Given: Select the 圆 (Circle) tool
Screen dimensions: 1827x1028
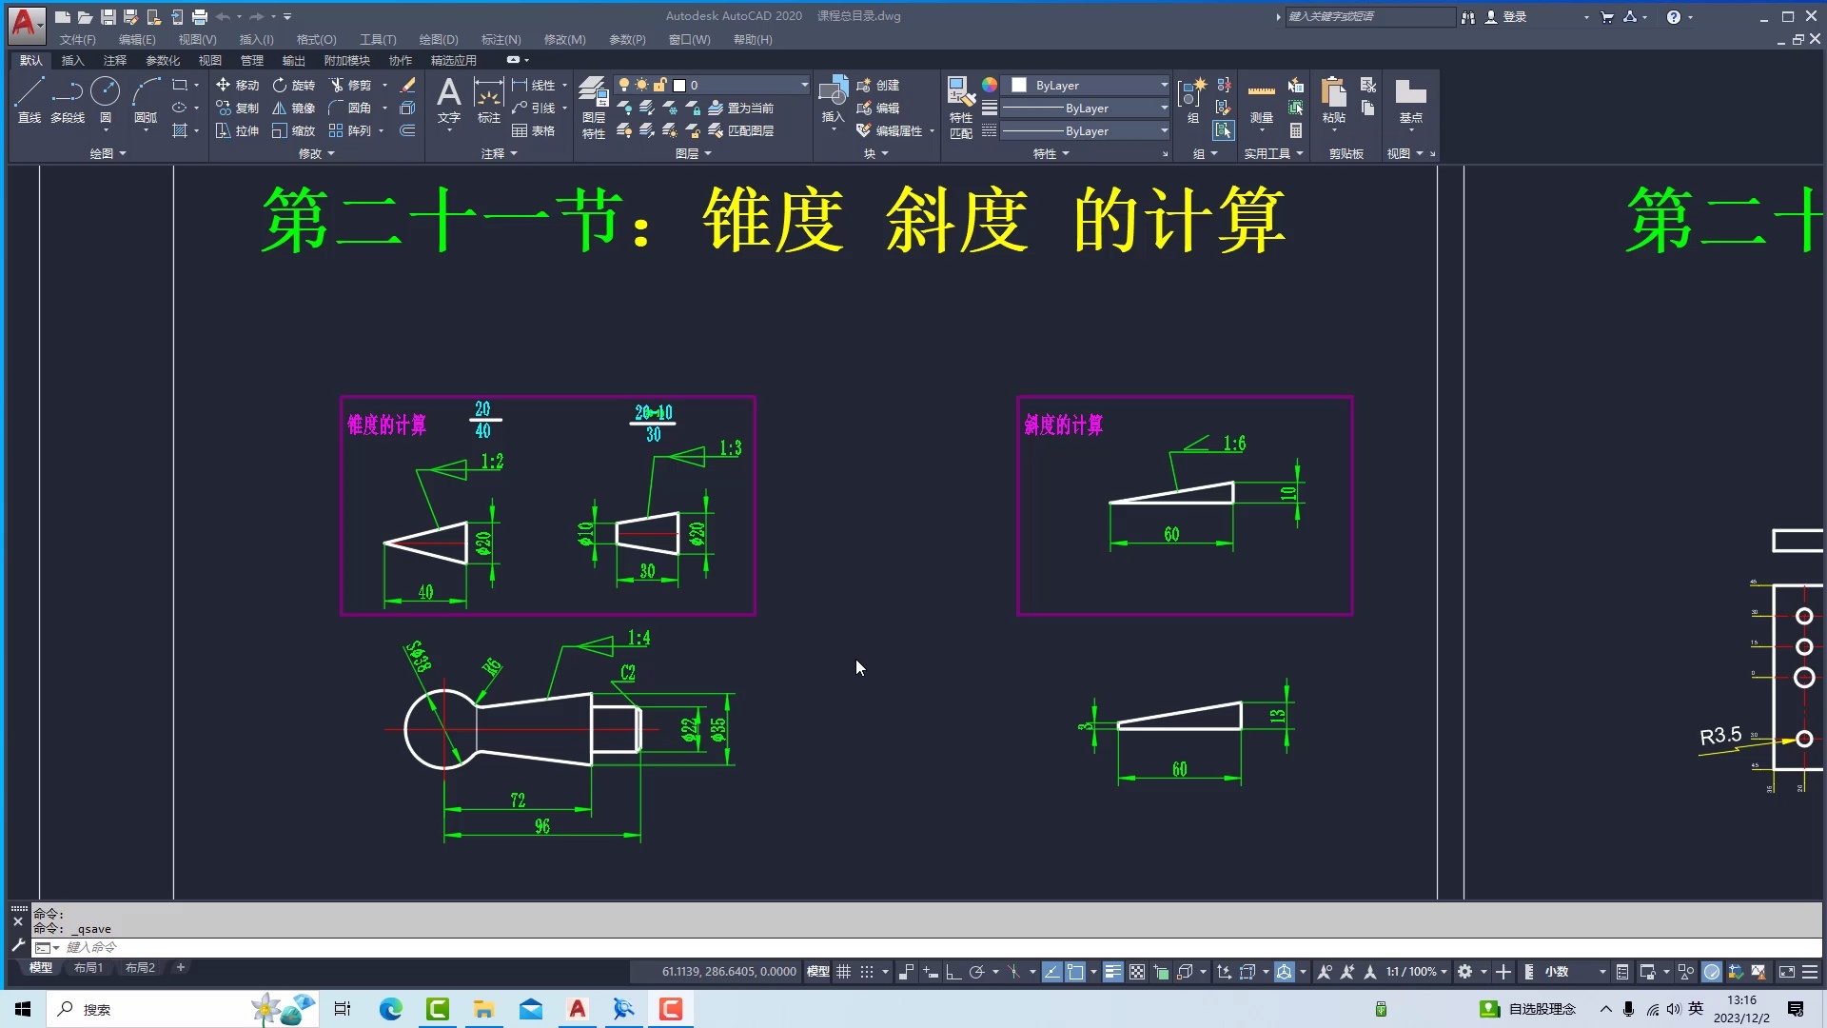Looking at the screenshot, I should (x=105, y=95).
